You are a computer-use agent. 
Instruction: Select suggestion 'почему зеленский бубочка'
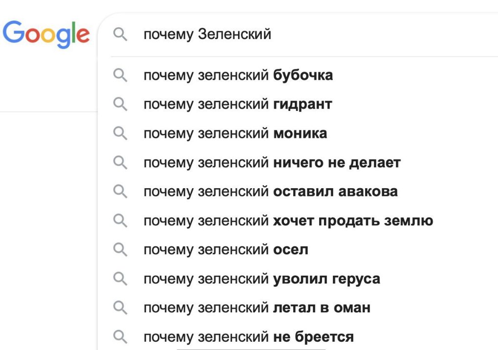point(238,75)
